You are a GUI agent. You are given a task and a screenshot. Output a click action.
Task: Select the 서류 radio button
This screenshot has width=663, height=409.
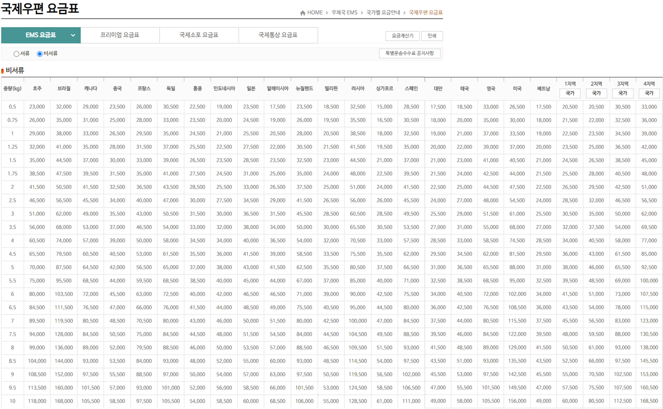(x=16, y=54)
